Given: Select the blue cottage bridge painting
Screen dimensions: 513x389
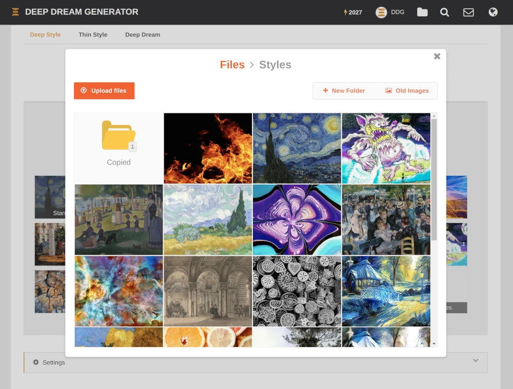Looking at the screenshot, I should [x=386, y=291].
